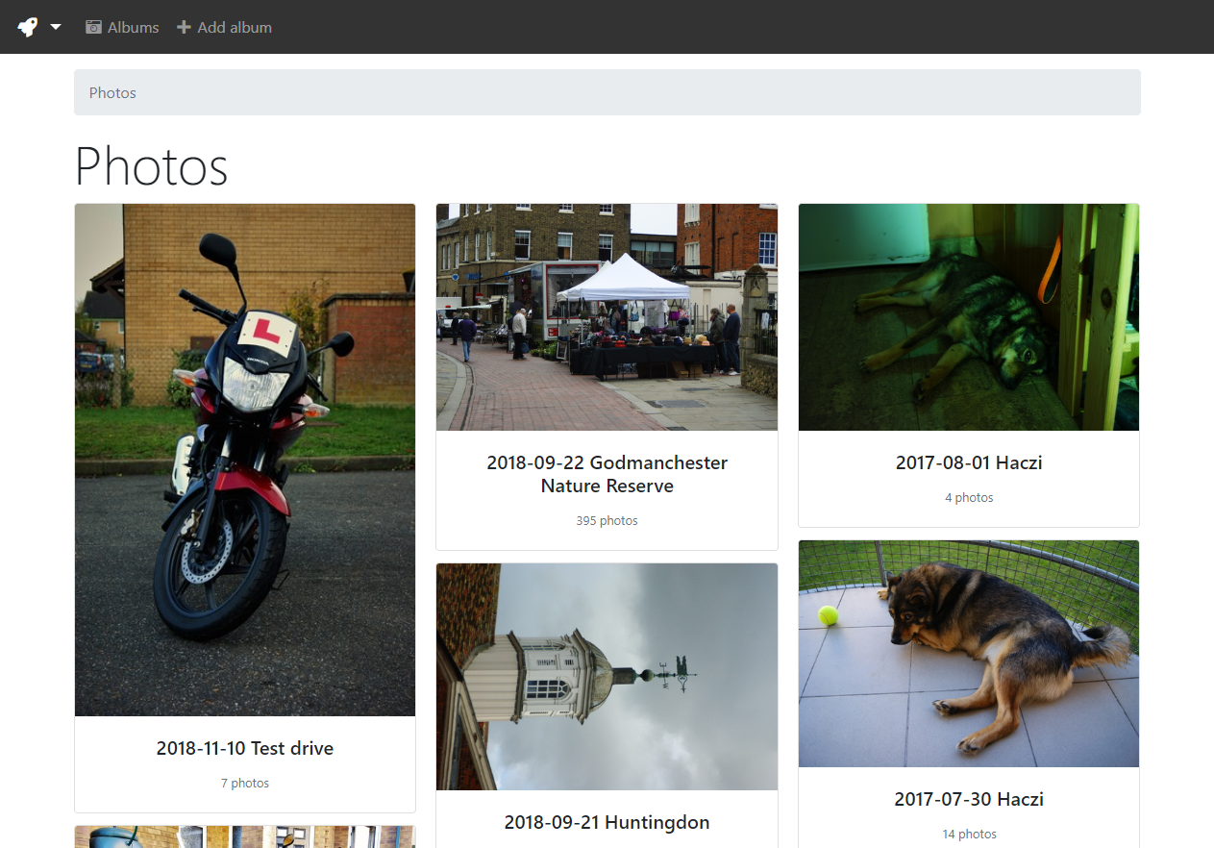
Task: Click the plus icon for Add album
Action: pyautogui.click(x=184, y=27)
